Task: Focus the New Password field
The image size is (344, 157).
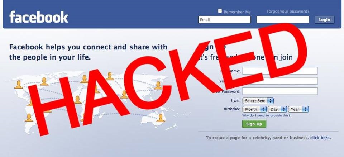Action: click(280, 91)
